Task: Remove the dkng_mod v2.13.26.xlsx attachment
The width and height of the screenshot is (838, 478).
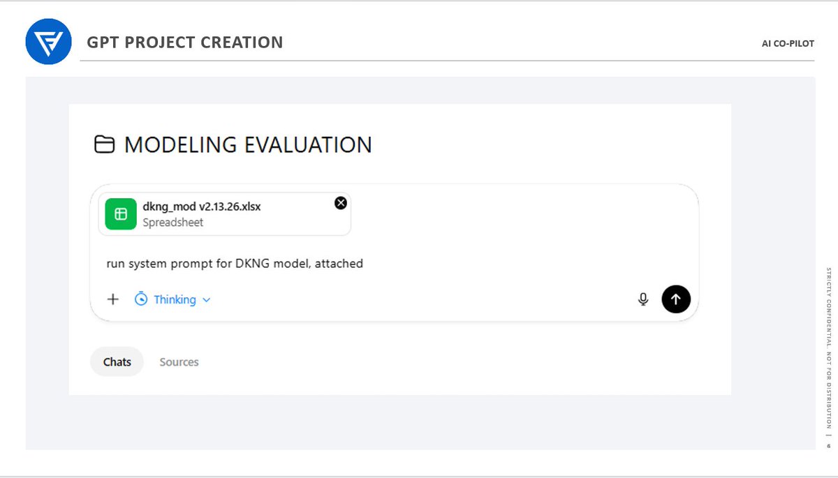Action: (340, 203)
